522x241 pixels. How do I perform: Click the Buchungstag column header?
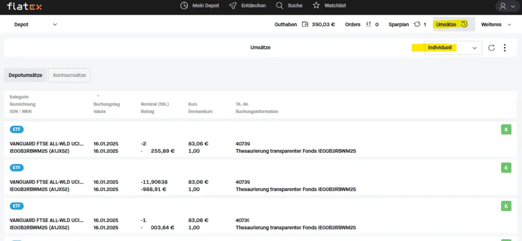tap(107, 104)
